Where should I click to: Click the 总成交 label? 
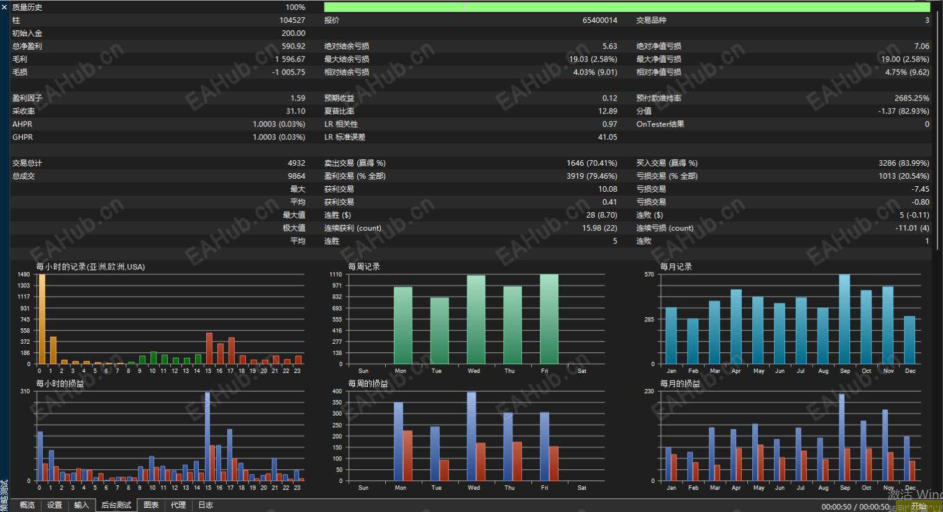click(24, 176)
